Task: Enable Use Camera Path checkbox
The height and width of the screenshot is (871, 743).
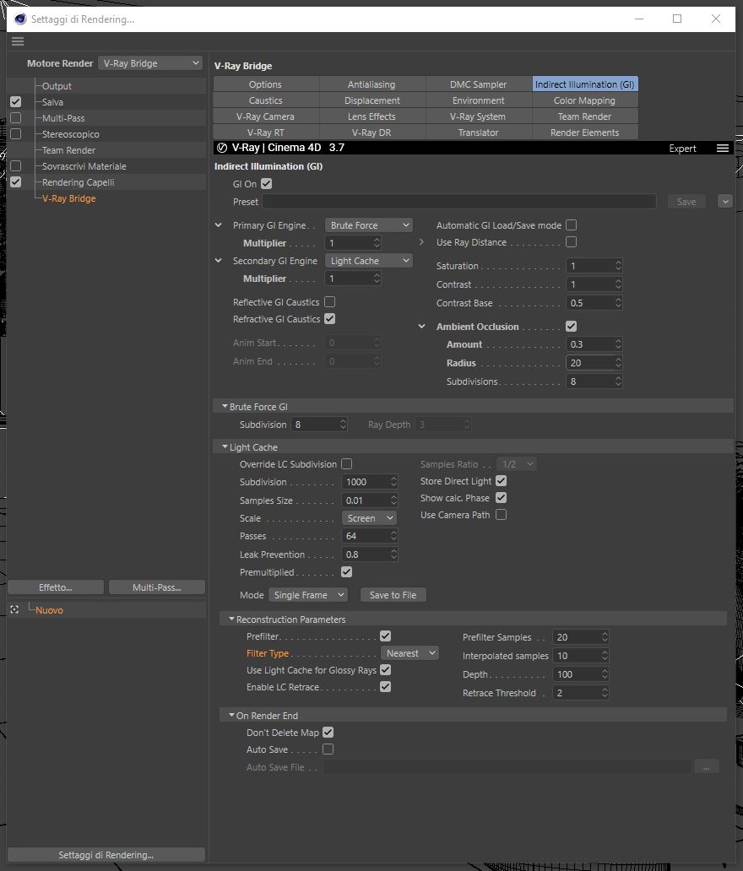Action: 501,515
